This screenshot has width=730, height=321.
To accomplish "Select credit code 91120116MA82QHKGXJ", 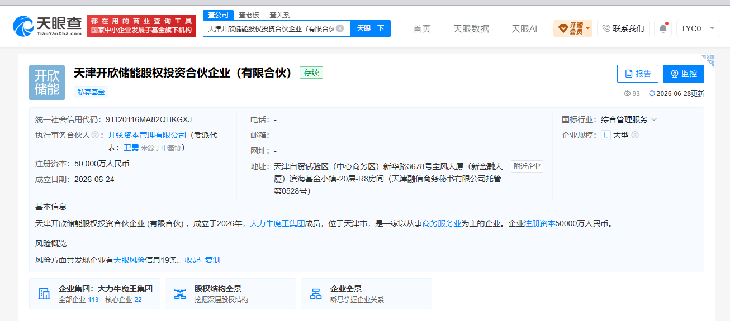I will coord(149,119).
